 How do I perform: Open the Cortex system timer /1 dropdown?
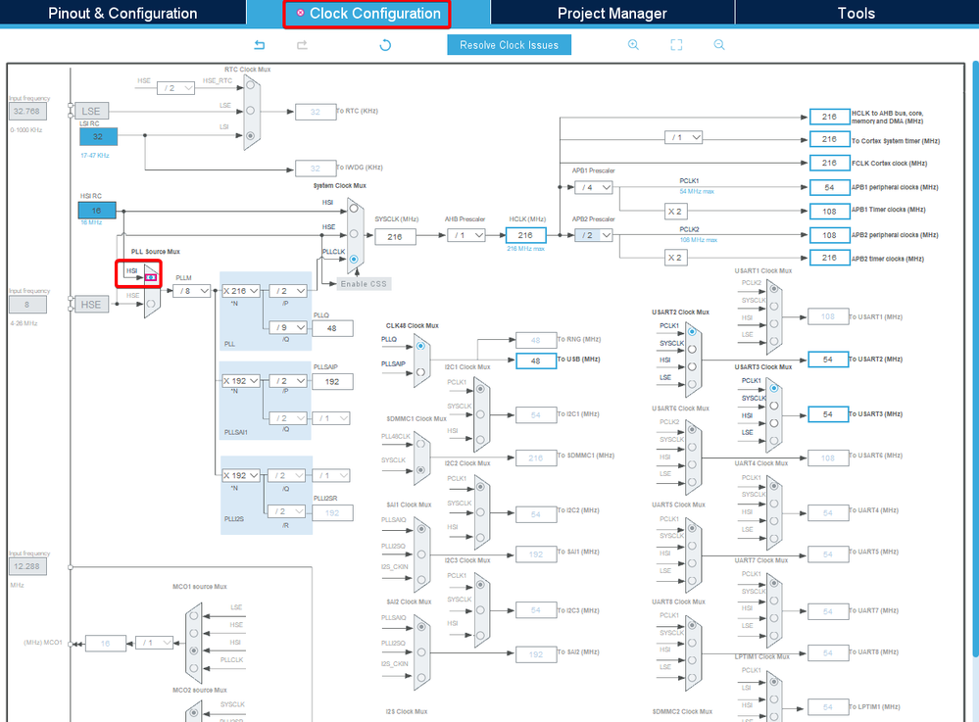click(x=684, y=137)
